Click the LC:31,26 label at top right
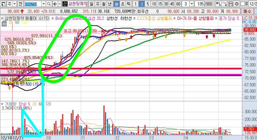 (250, 18)
